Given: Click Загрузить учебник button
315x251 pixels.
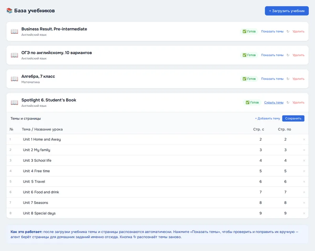Looking at the screenshot, I should tap(287, 11).
